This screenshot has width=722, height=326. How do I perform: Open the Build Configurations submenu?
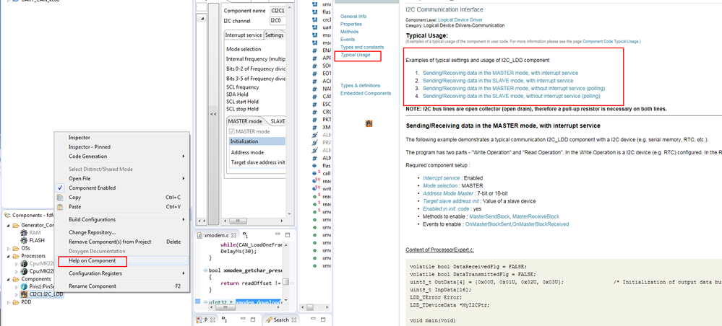(x=121, y=219)
